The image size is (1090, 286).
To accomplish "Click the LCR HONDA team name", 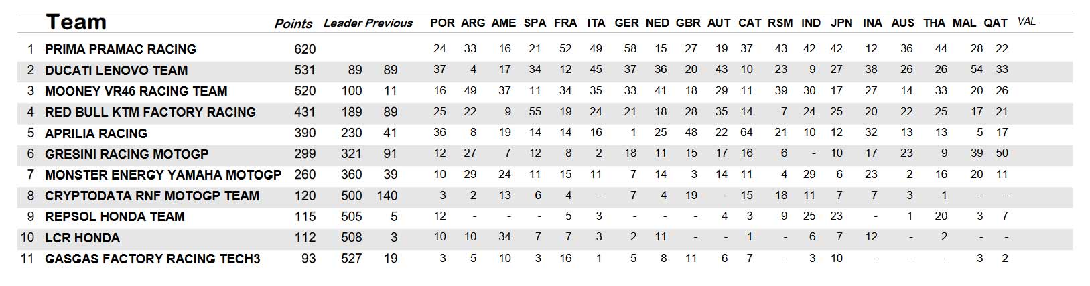I will coord(82,238).
